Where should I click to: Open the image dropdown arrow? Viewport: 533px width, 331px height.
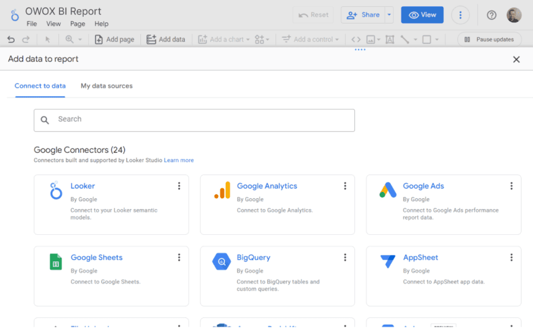pos(378,40)
